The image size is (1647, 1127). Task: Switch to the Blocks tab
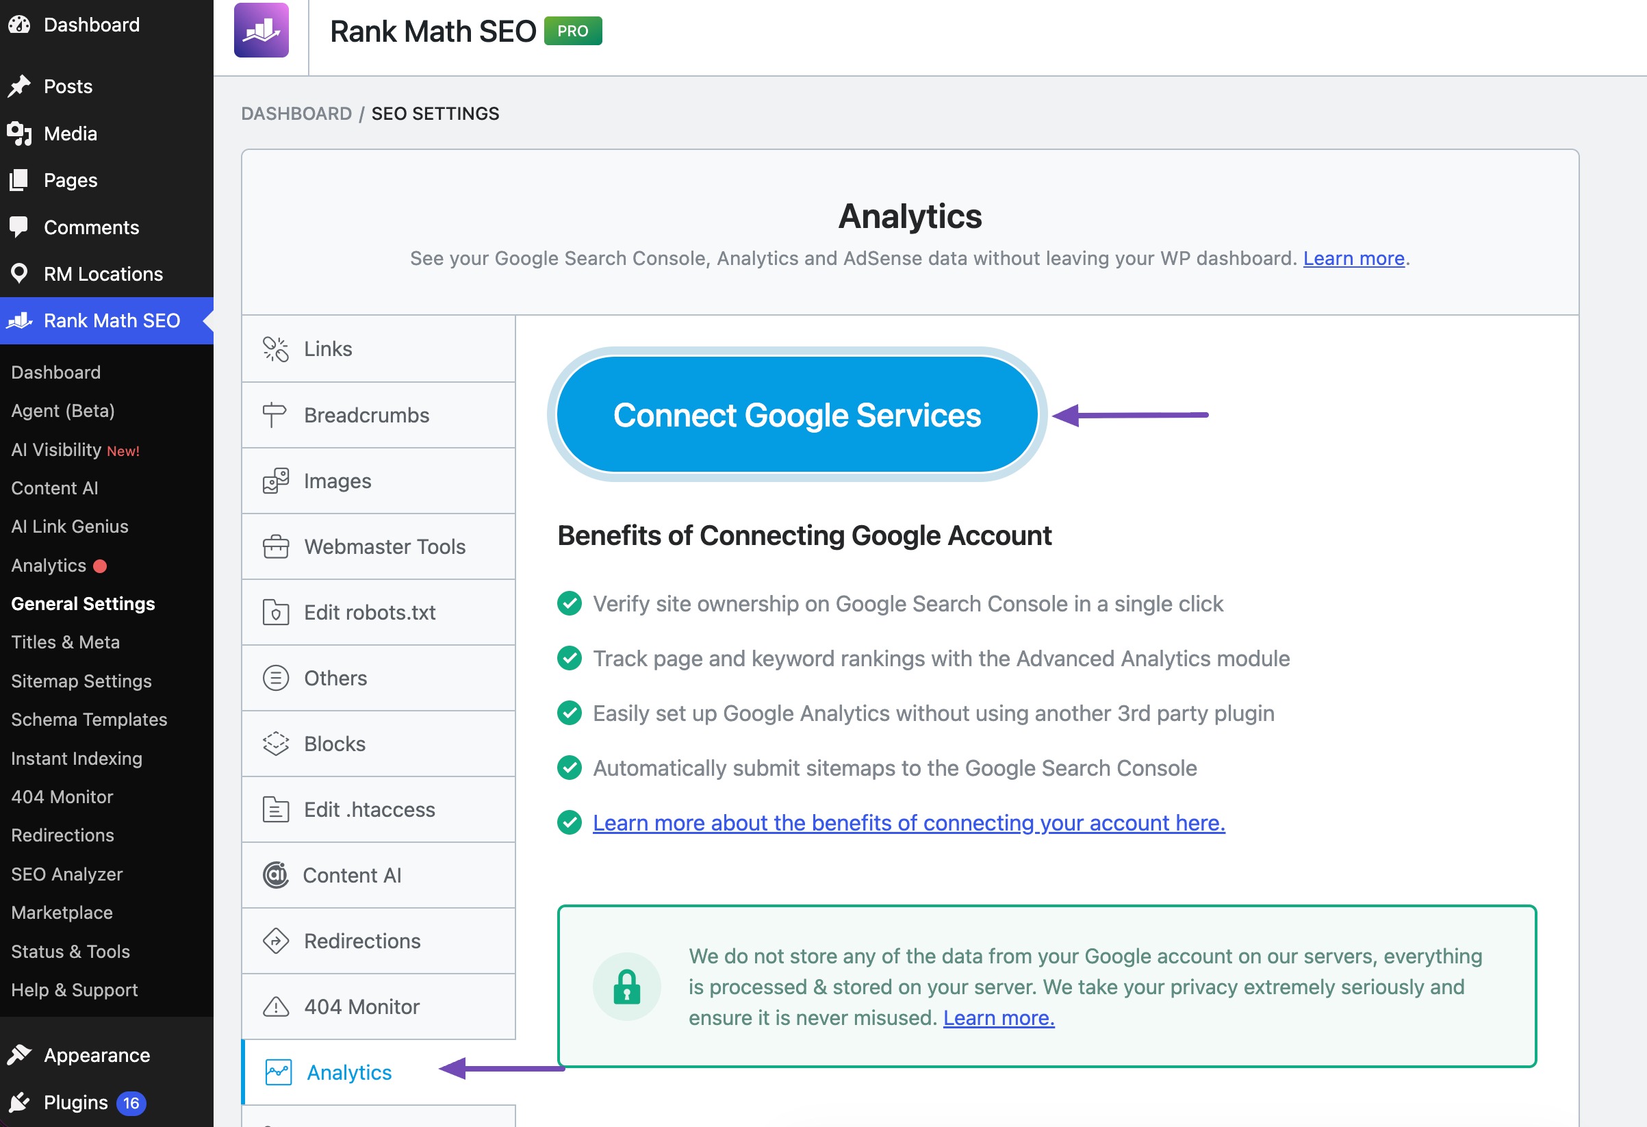point(379,744)
